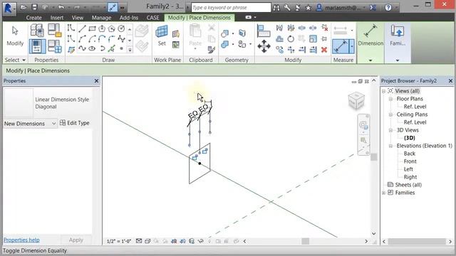The height and width of the screenshot is (256, 456).
Task: Choose the Spline draw tool
Action: point(83,48)
